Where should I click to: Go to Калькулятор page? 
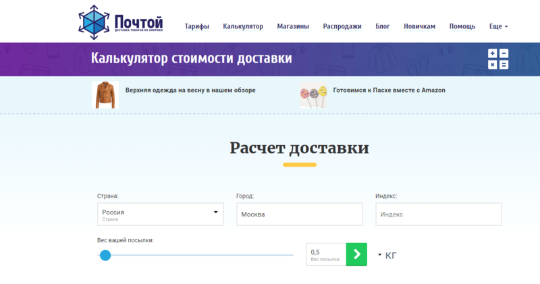coord(243,26)
